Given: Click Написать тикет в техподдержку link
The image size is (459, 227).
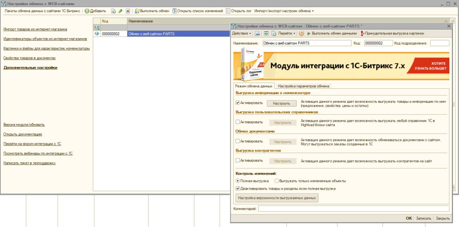Looking at the screenshot, I should [x=29, y=163].
